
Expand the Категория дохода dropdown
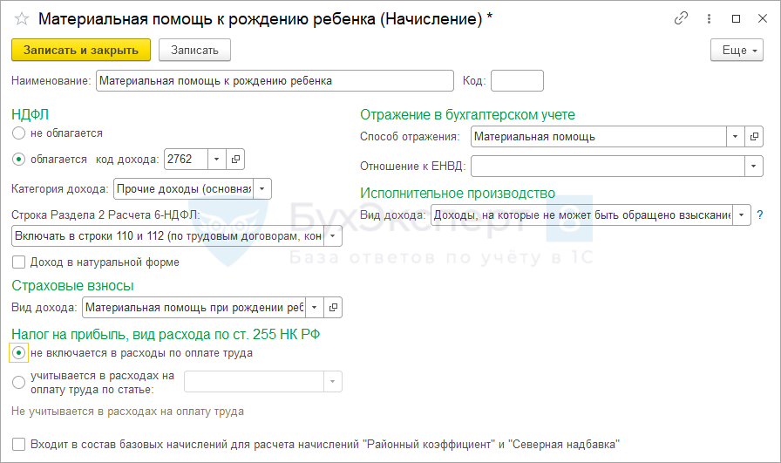(262, 189)
